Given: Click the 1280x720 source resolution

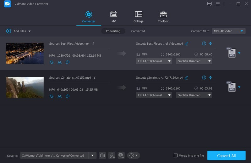Looking at the screenshot, I should 63,56.
